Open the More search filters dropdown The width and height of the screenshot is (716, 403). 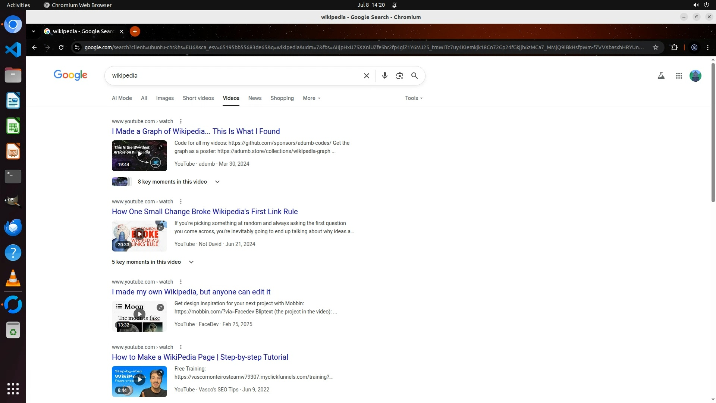point(311,98)
